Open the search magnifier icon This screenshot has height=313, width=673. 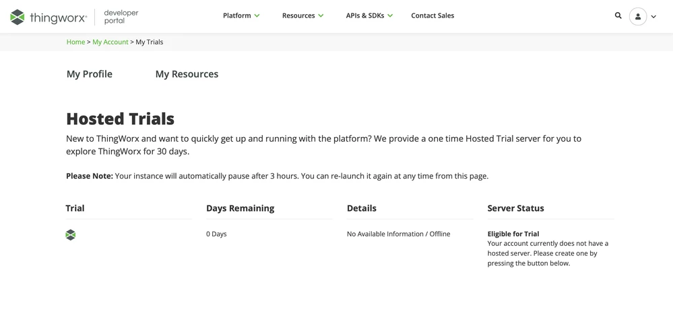[x=618, y=15]
